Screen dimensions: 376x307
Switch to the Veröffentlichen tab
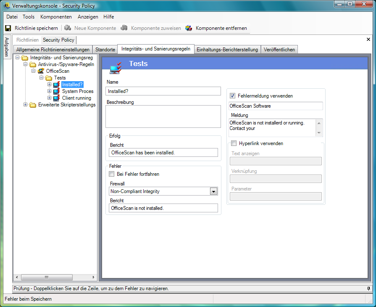click(279, 50)
